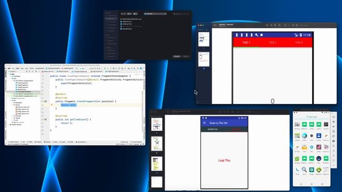Click the Search apps field in the emulator

pyautogui.click(x=312, y=117)
